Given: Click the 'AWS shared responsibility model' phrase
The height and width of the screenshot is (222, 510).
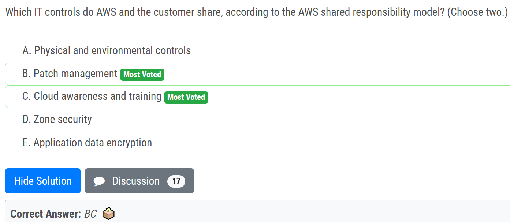Looking at the screenshot, I should (x=366, y=12).
